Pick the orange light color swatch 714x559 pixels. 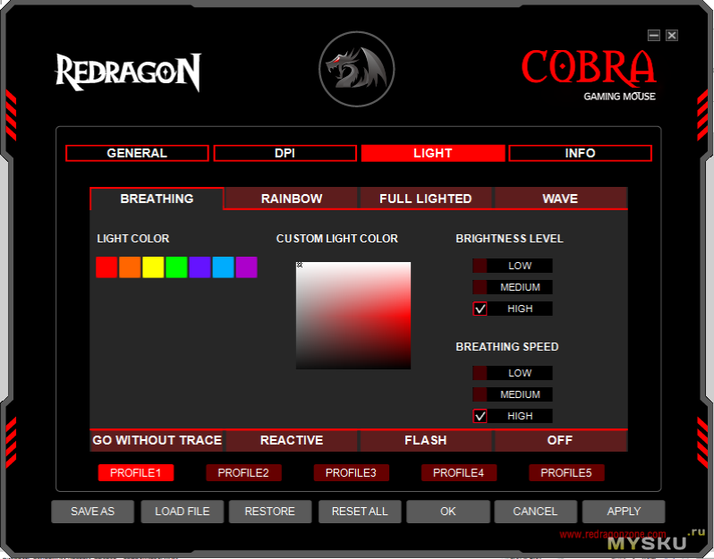(x=130, y=267)
